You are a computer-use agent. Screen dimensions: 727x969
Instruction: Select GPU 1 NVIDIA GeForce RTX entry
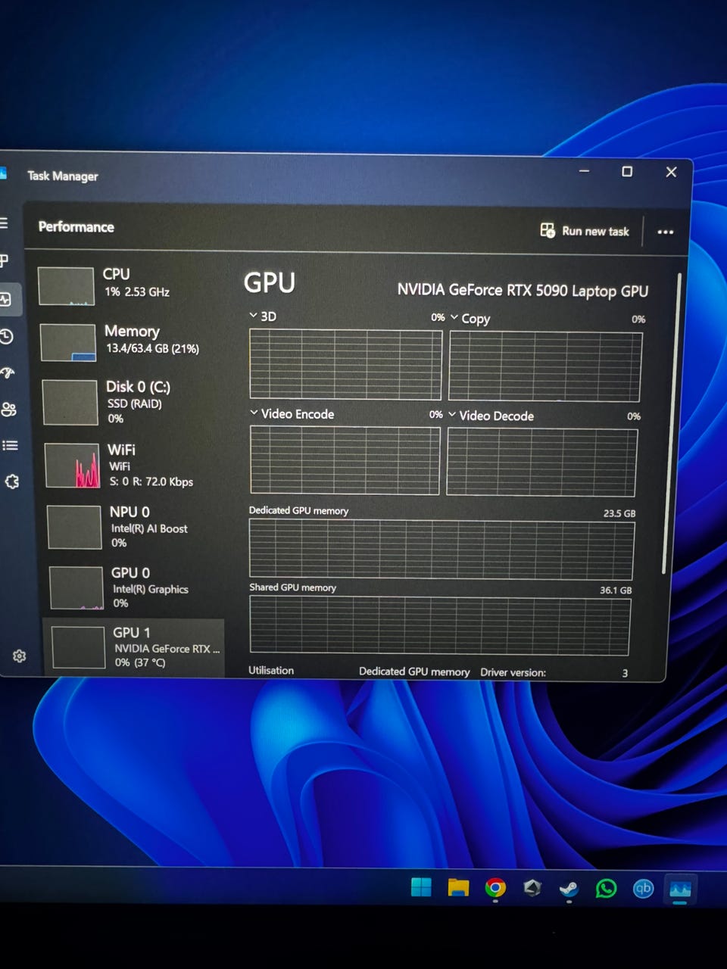[133, 647]
